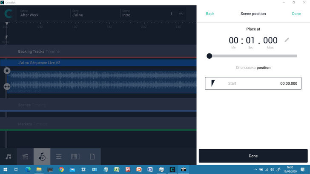Click the Camelot logo icon
This screenshot has width=310, height=174.
tap(8, 14)
